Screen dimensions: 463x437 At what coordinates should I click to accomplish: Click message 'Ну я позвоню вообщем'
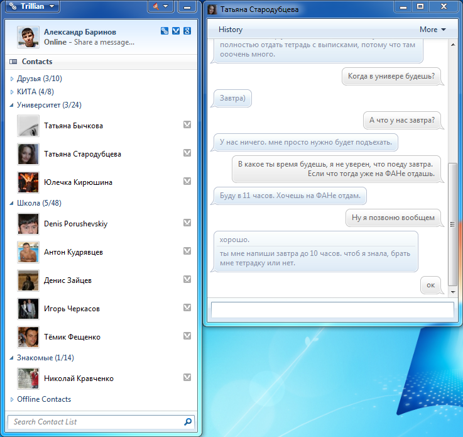pos(393,218)
